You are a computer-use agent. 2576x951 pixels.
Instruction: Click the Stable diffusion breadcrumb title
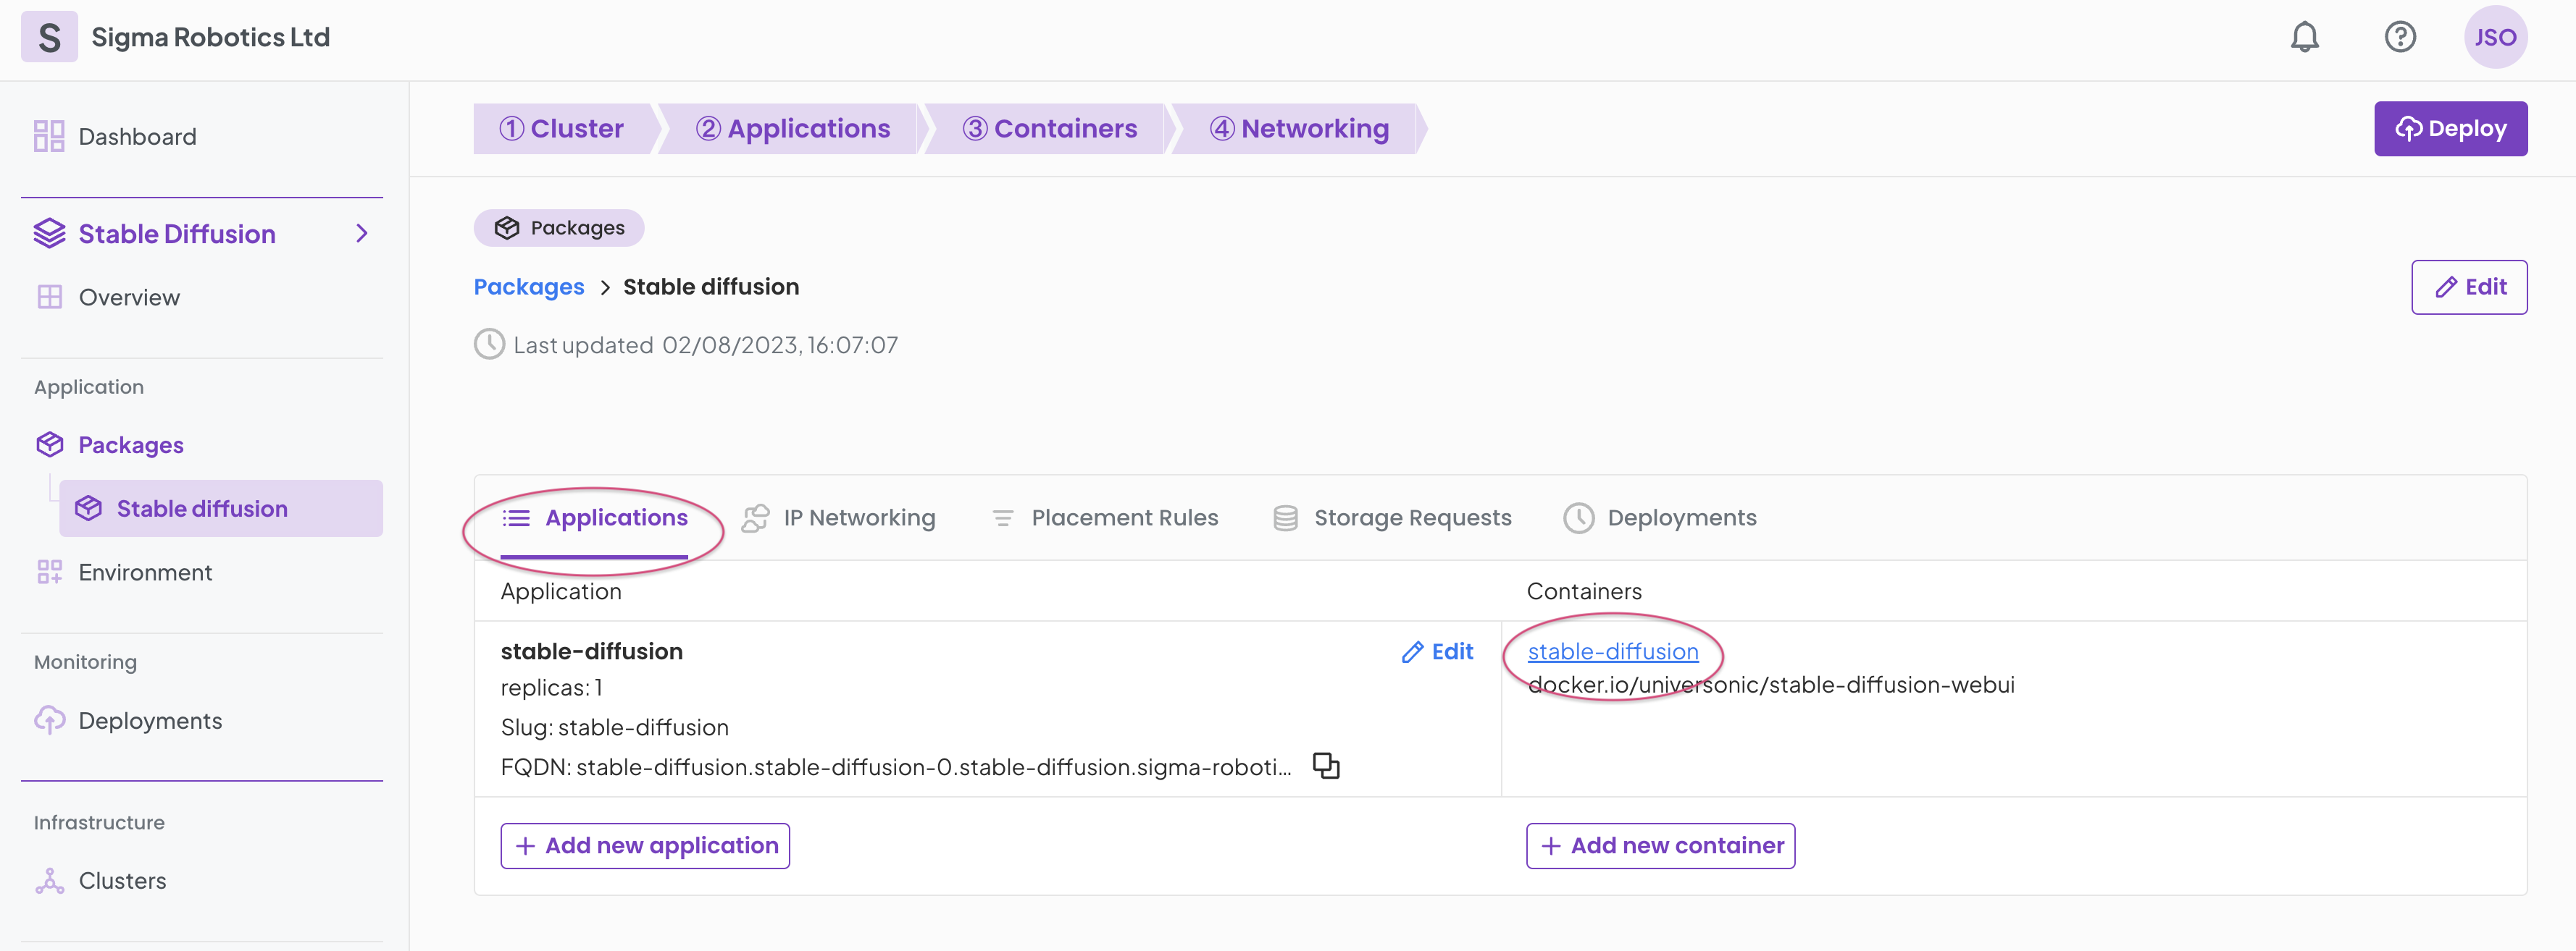711,287
